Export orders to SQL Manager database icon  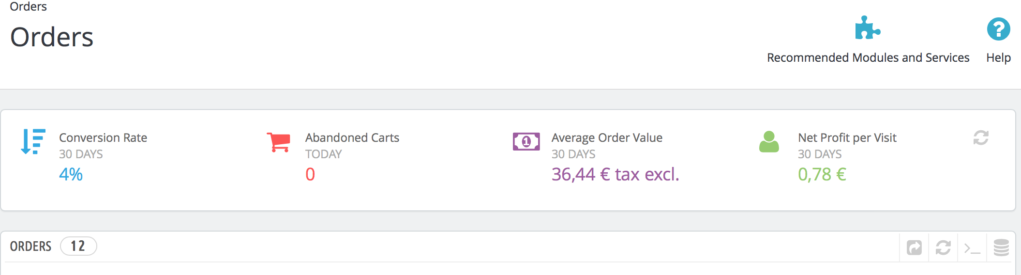pyautogui.click(x=1001, y=247)
